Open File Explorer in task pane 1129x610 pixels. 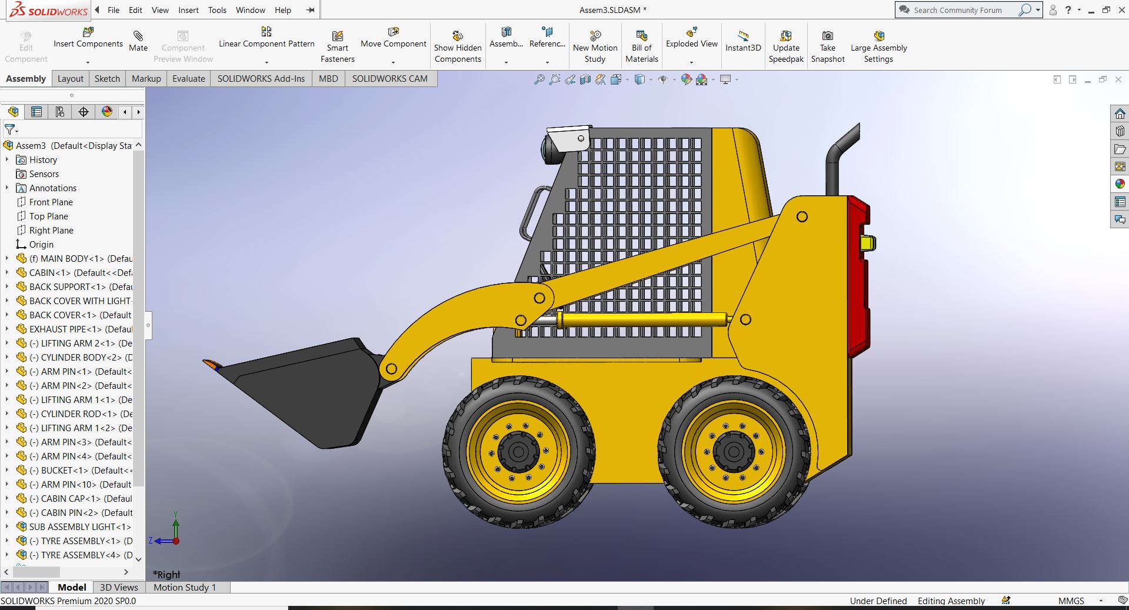[1120, 149]
